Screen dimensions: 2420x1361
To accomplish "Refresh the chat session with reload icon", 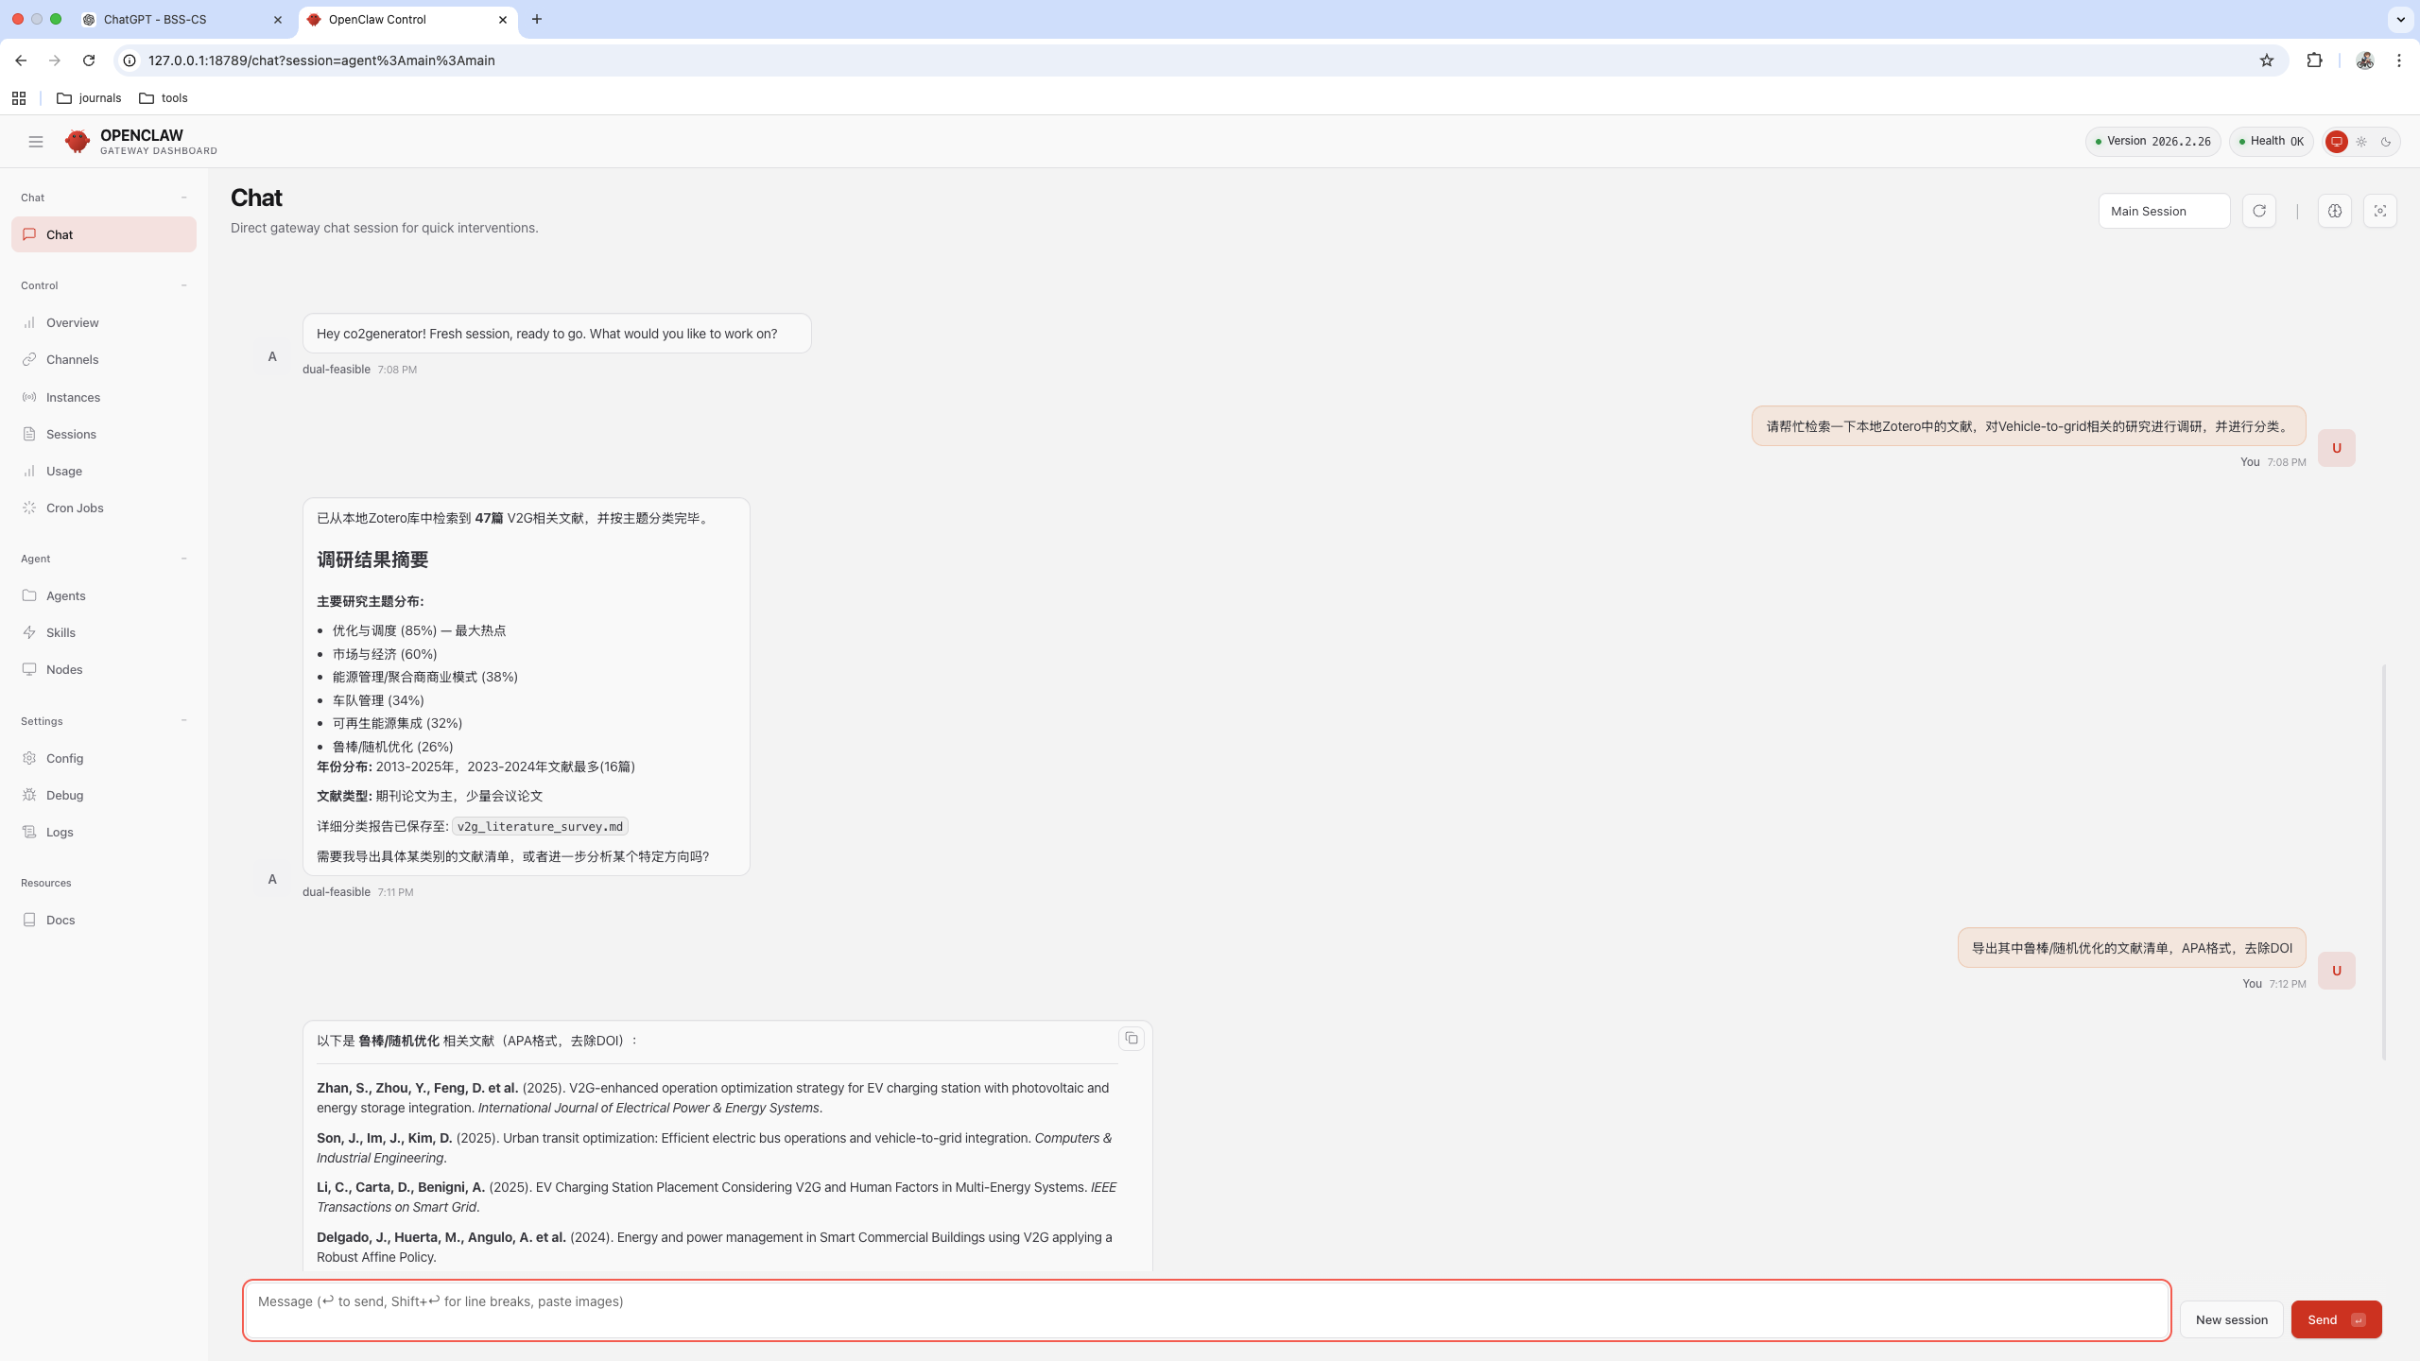I will click(x=2258, y=211).
